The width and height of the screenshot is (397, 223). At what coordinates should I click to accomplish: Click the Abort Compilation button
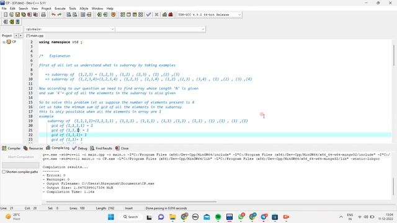[20, 157]
